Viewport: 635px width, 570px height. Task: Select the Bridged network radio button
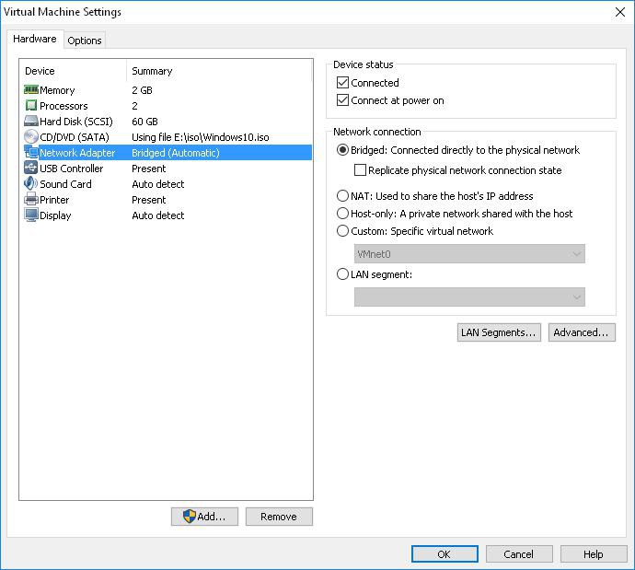pos(342,150)
